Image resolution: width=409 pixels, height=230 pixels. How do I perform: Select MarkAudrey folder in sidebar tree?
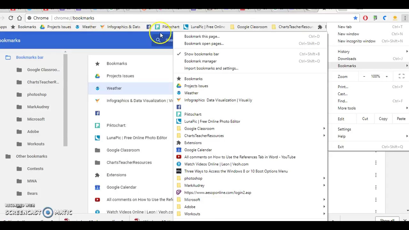coord(38,107)
